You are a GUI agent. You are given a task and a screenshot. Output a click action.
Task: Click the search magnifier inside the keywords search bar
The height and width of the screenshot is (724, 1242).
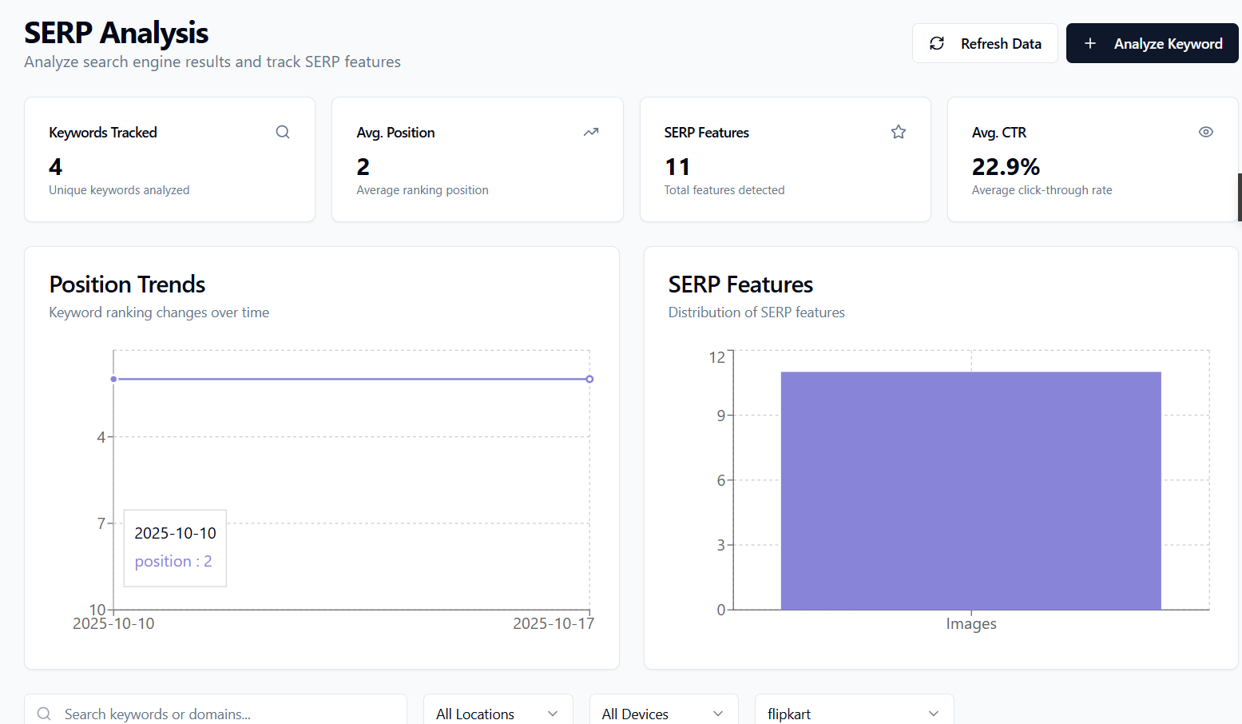click(44, 714)
